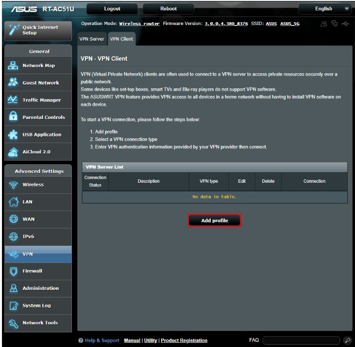Image resolution: width=355 pixels, height=347 pixels.
Task: Click the USB status icon
Action: pos(345,24)
